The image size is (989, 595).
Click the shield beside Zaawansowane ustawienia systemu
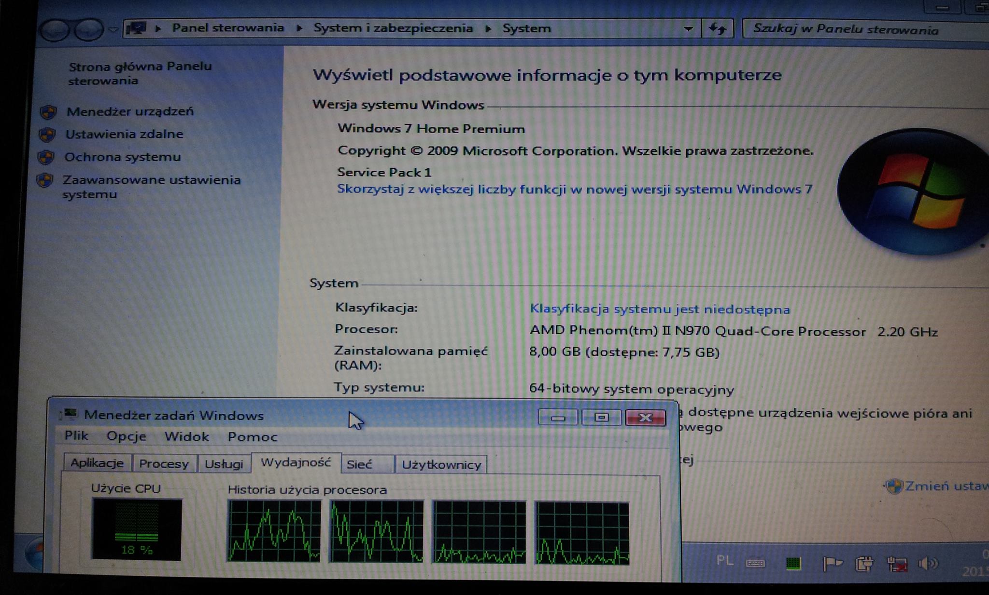(x=45, y=180)
